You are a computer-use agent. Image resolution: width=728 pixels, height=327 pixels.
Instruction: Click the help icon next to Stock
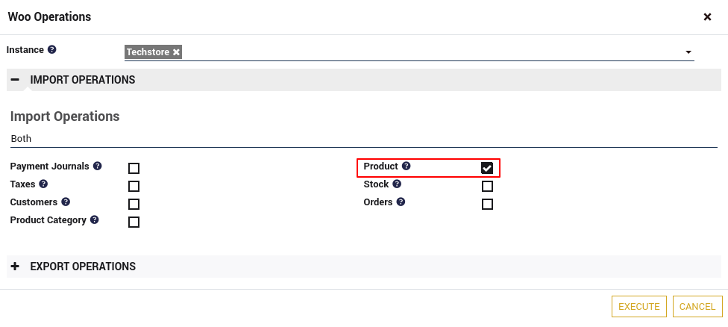(x=397, y=184)
